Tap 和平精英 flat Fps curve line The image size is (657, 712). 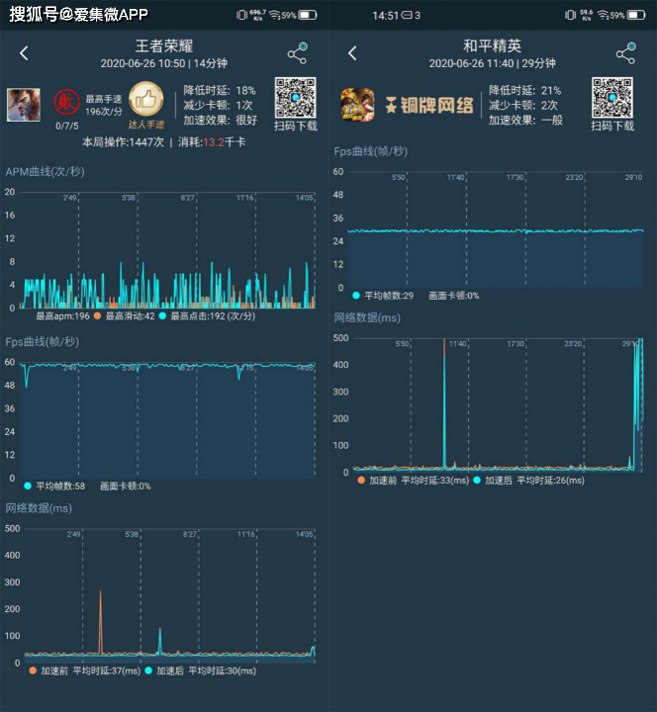(496, 231)
